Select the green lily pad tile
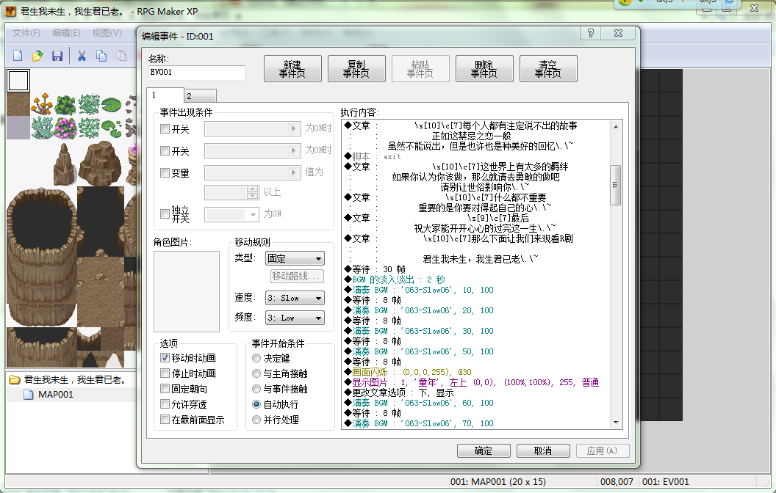The width and height of the screenshot is (776, 493). pos(112,103)
